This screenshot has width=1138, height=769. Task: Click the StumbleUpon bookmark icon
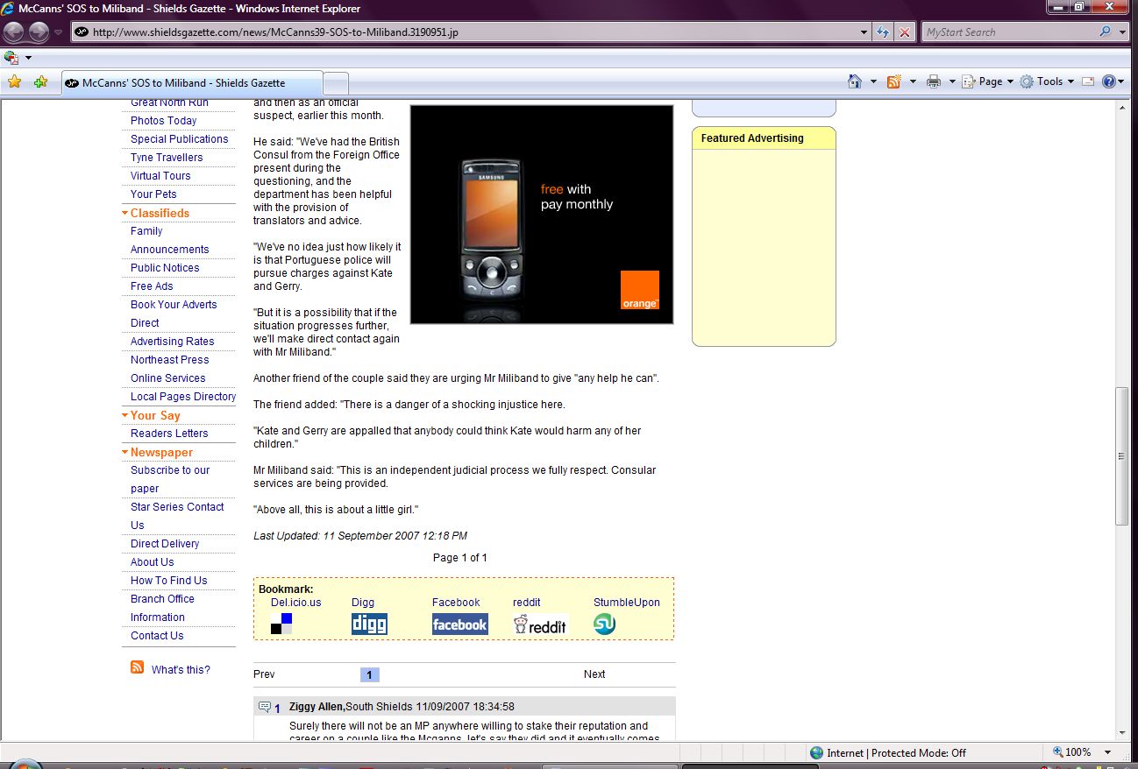pos(604,624)
